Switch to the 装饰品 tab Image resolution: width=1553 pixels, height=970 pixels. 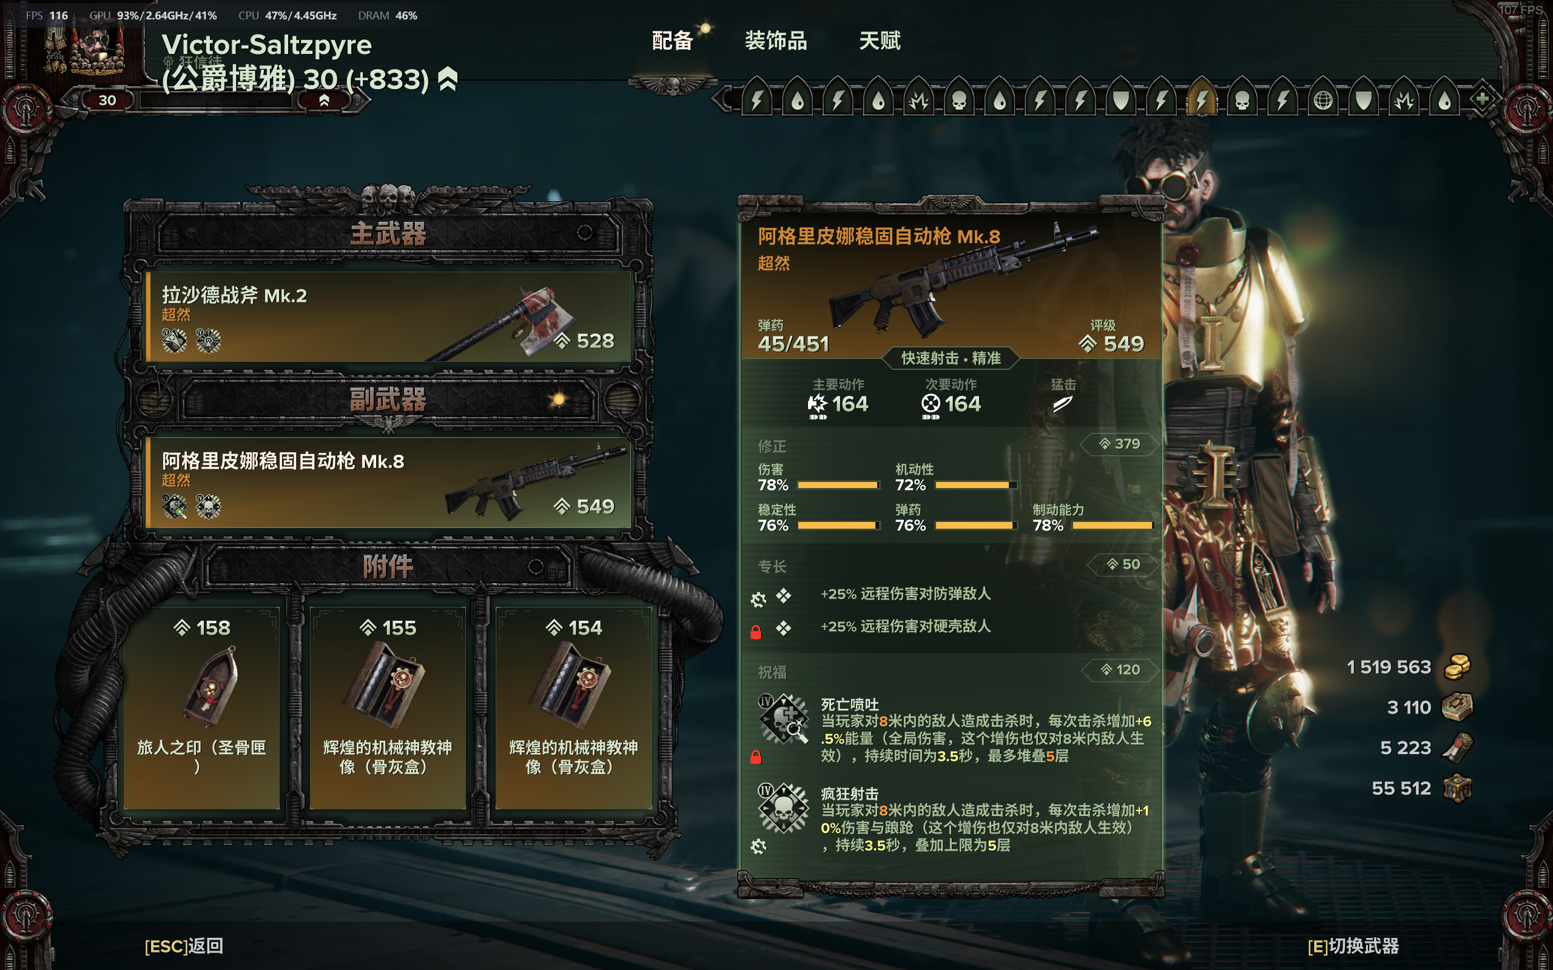click(776, 41)
